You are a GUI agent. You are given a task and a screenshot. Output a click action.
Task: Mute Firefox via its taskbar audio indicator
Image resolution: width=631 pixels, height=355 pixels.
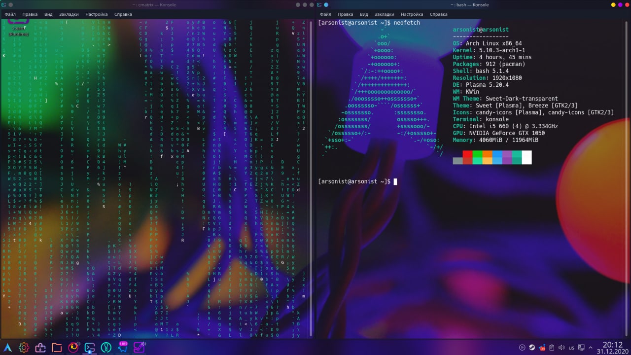coord(78,344)
